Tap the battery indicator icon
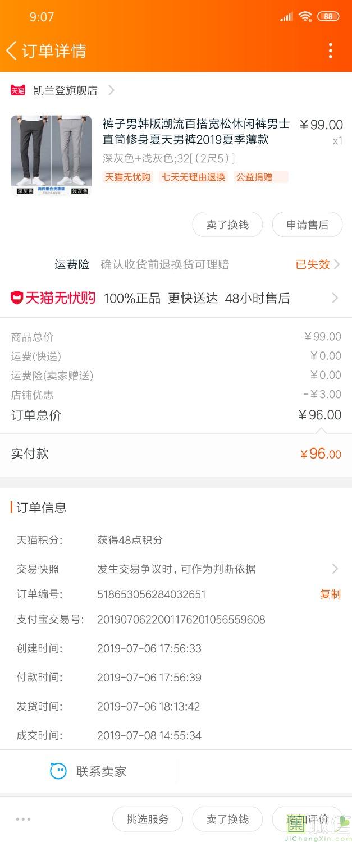Image resolution: width=352 pixels, height=842 pixels. pyautogui.click(x=328, y=17)
